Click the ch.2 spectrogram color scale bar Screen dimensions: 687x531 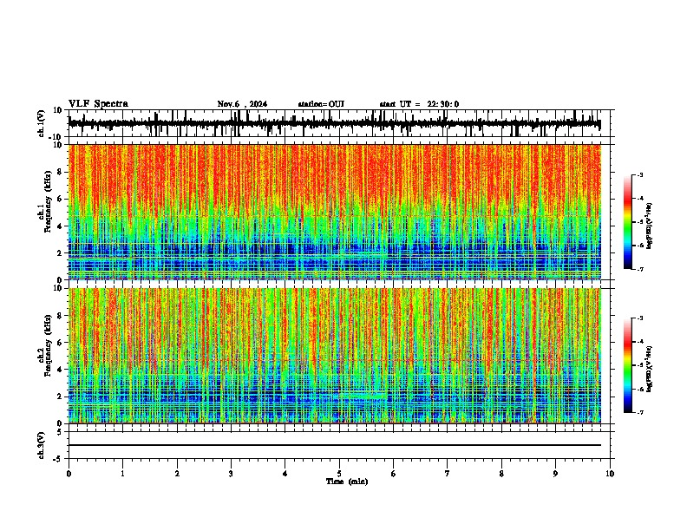pyautogui.click(x=628, y=365)
